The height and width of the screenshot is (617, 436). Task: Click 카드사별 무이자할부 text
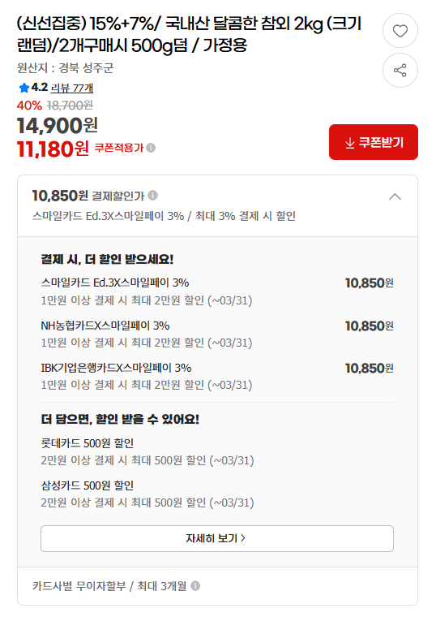pyautogui.click(x=79, y=586)
